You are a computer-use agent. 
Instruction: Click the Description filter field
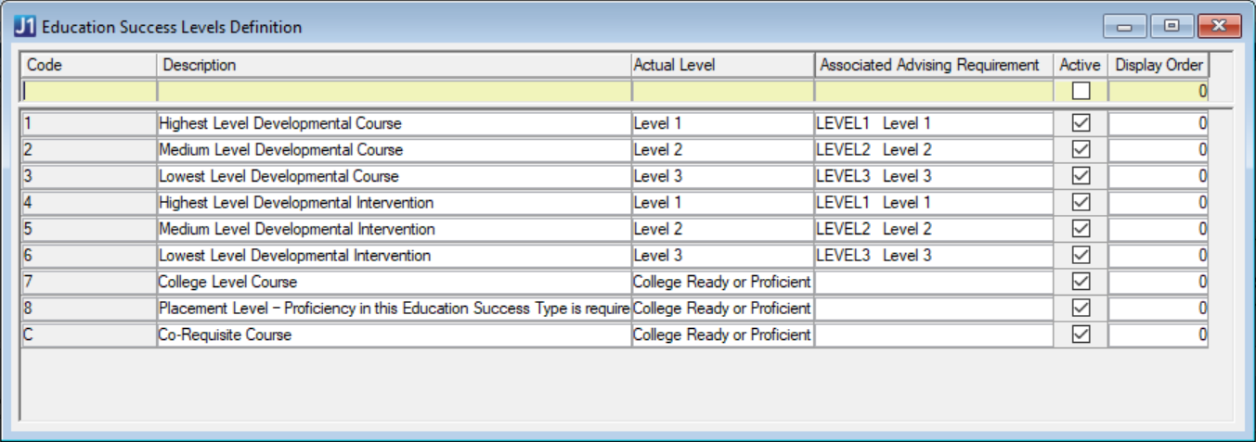pos(394,91)
